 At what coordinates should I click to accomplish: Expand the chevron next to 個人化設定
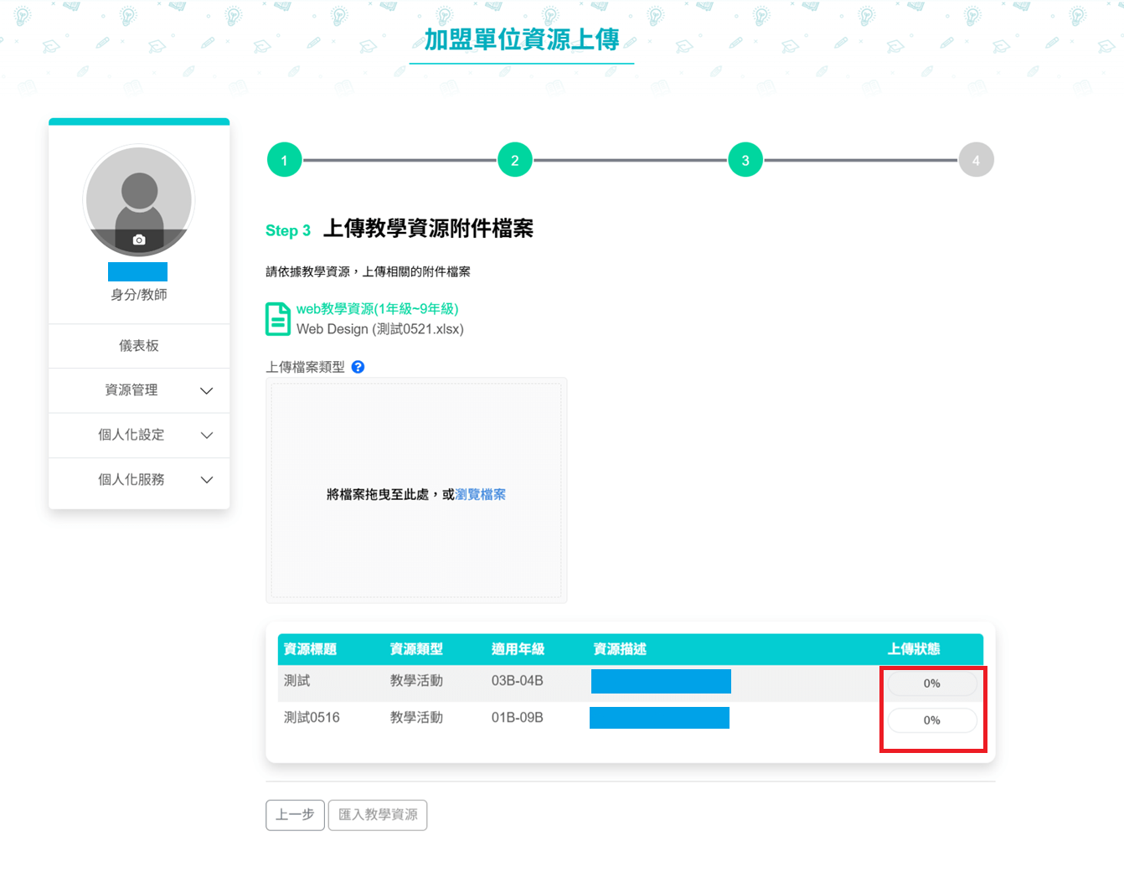click(x=207, y=436)
